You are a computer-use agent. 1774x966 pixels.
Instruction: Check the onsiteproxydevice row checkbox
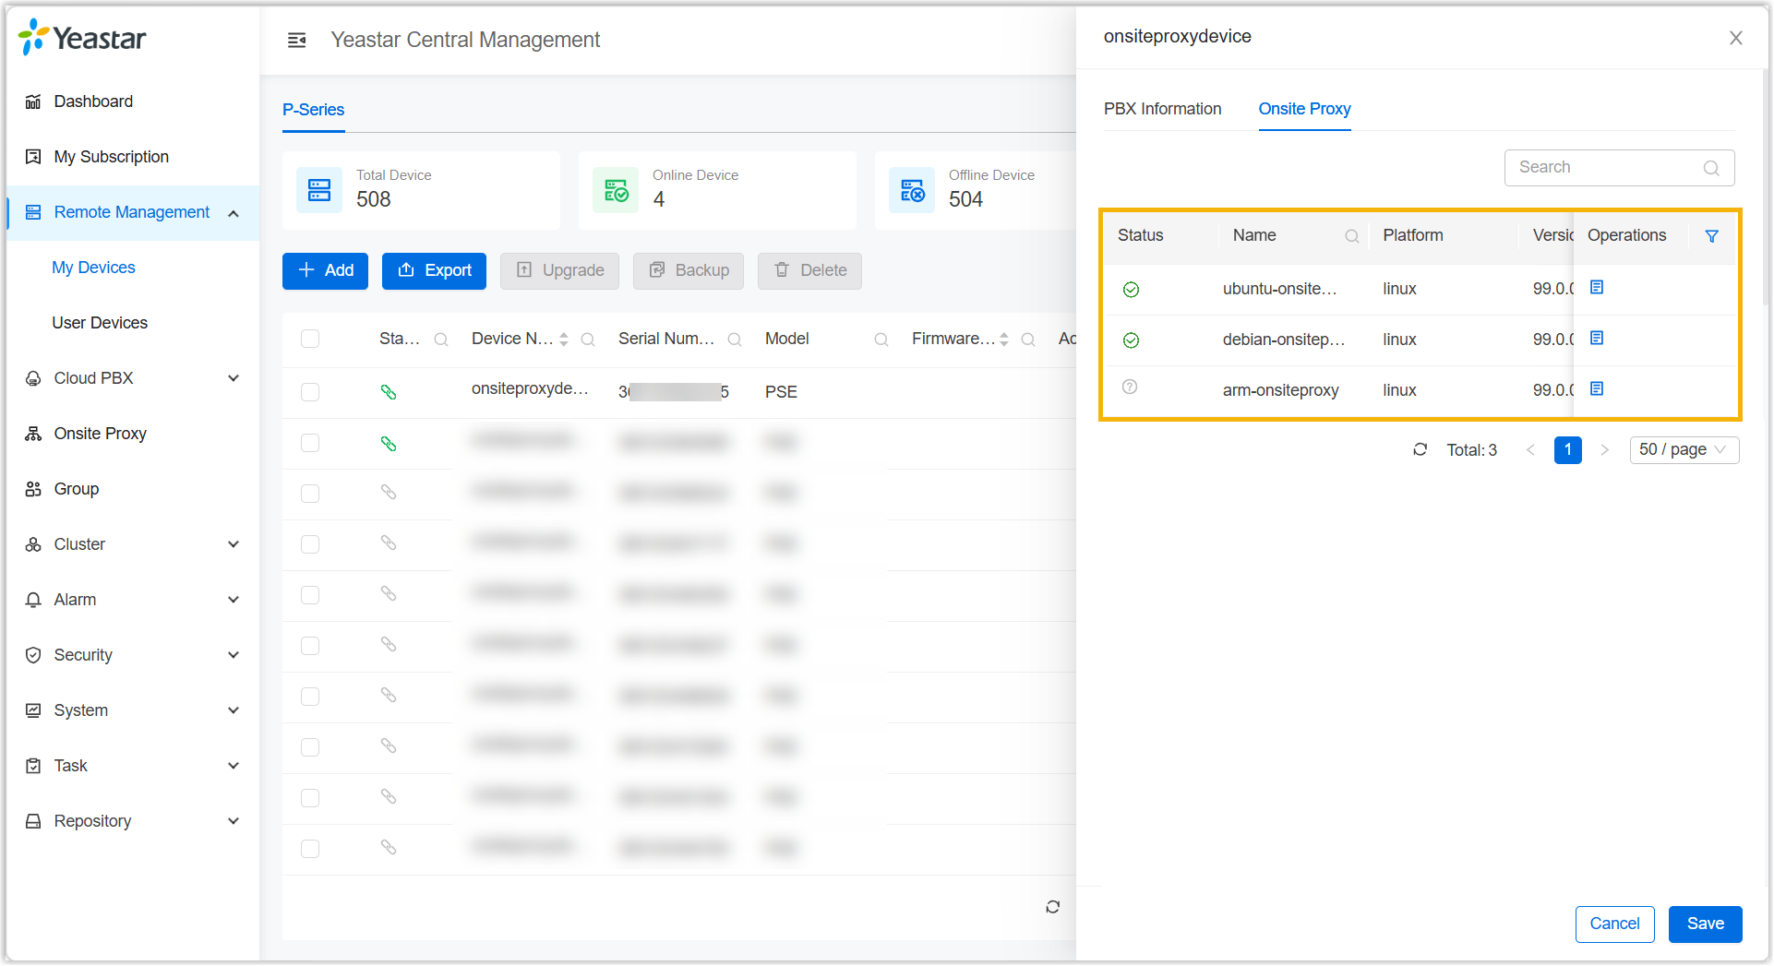(310, 392)
